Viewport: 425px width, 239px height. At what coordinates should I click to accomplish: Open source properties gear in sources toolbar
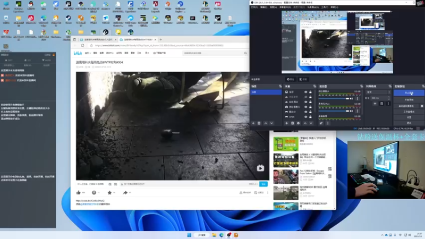[299, 123]
